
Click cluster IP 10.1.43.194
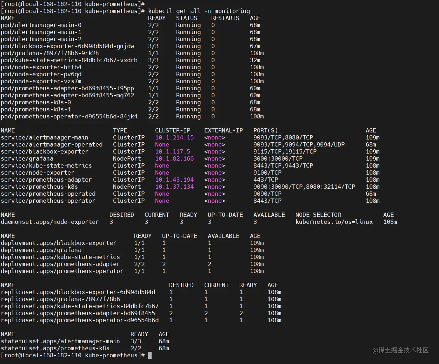(174, 180)
